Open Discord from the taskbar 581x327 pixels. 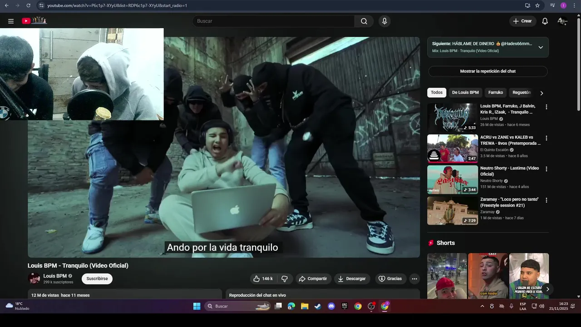[331, 306]
